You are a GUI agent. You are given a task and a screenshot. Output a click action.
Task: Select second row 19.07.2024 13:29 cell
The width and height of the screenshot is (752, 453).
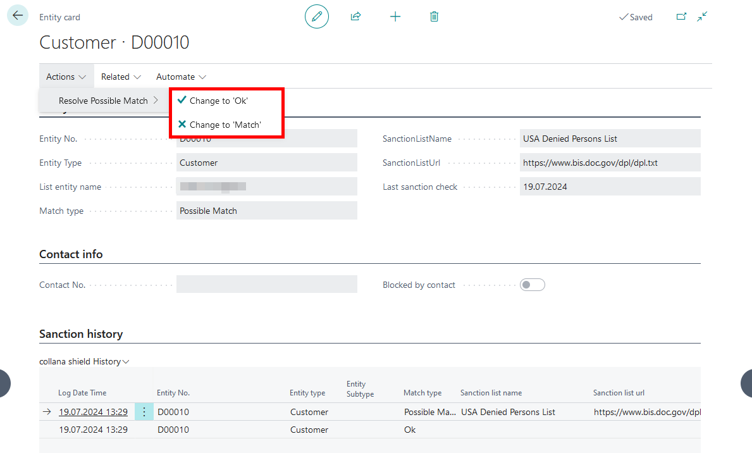[x=93, y=430]
